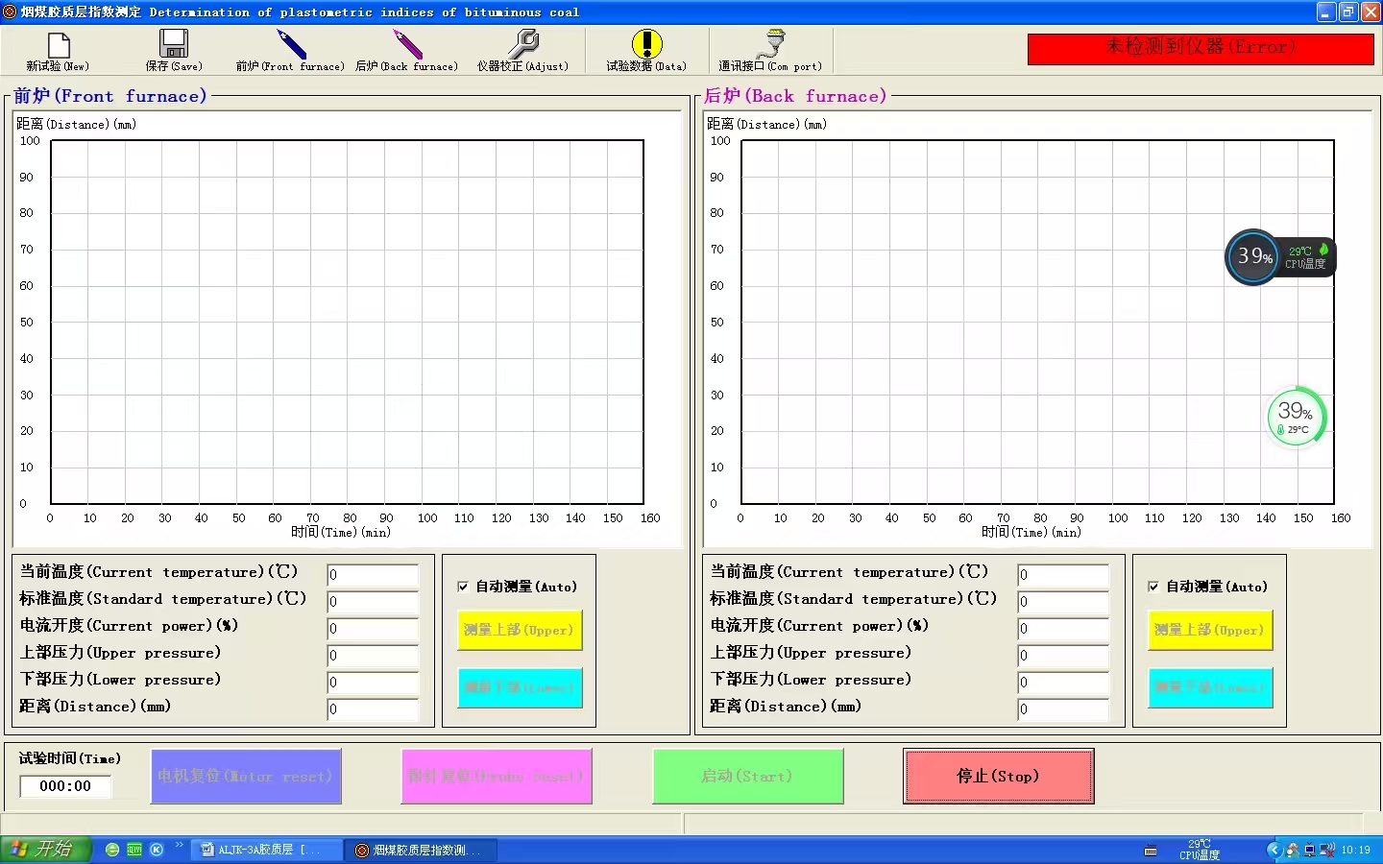This screenshot has height=864, width=1383.
Task: Focus back furnace Distance field
Action: (x=1063, y=709)
